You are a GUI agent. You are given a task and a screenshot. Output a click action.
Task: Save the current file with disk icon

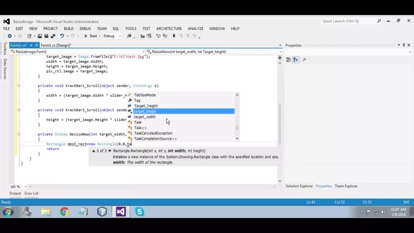46,36
